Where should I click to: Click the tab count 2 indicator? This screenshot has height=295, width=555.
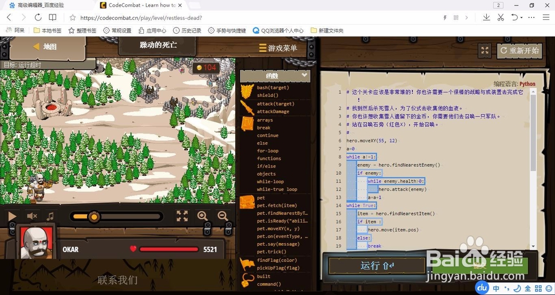pos(498,6)
